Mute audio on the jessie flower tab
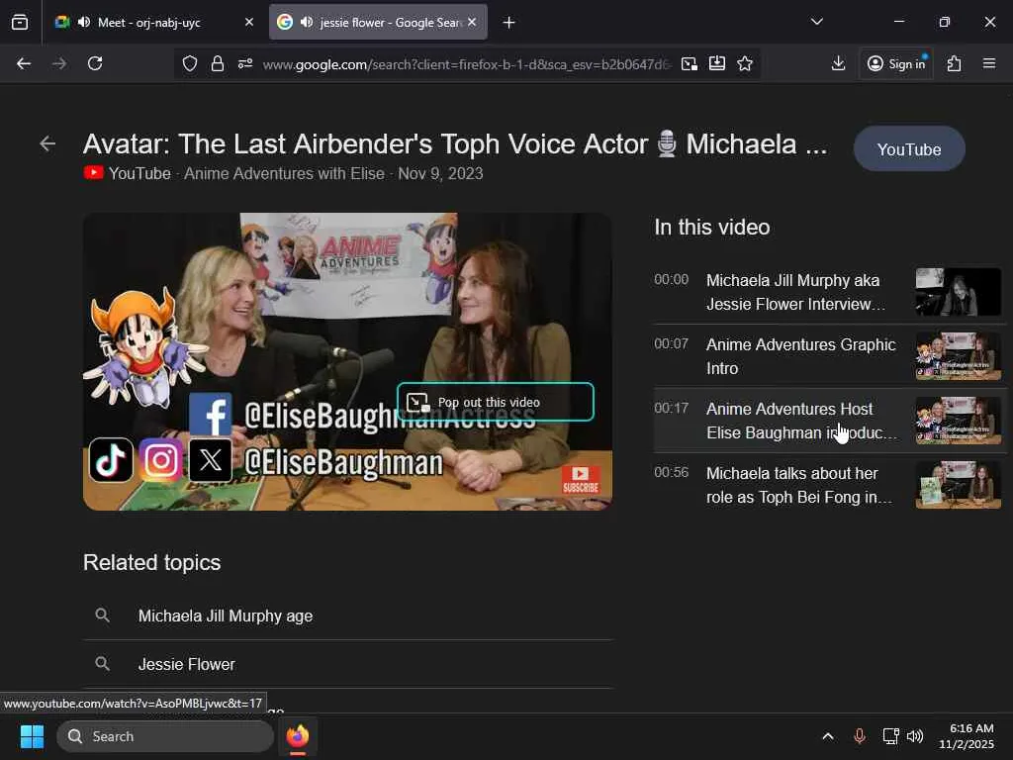Screen dimensions: 1013x760 307,22
